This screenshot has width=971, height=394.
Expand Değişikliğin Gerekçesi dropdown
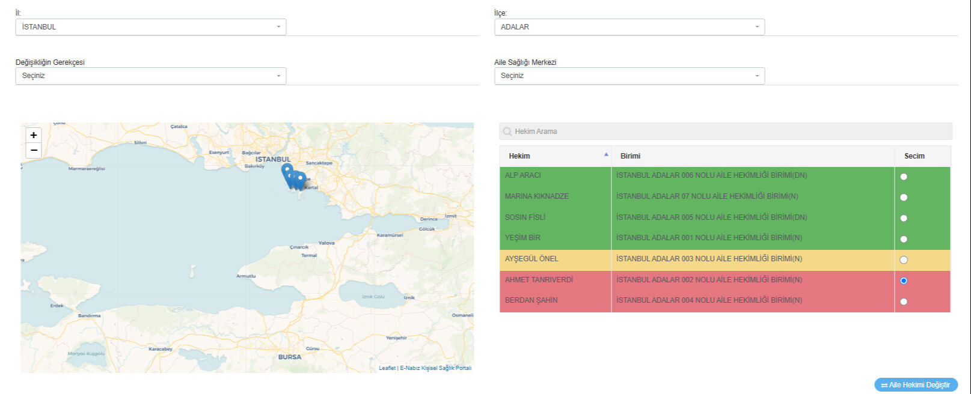tap(150, 76)
